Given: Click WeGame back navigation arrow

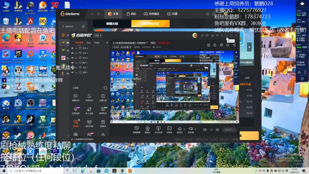Looking at the screenshot, I should pos(92,14).
